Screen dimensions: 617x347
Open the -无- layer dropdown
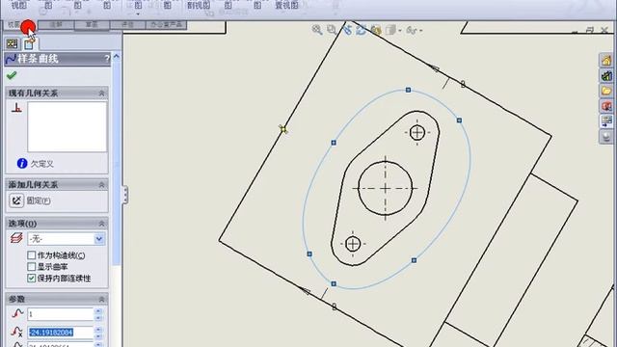(x=99, y=238)
